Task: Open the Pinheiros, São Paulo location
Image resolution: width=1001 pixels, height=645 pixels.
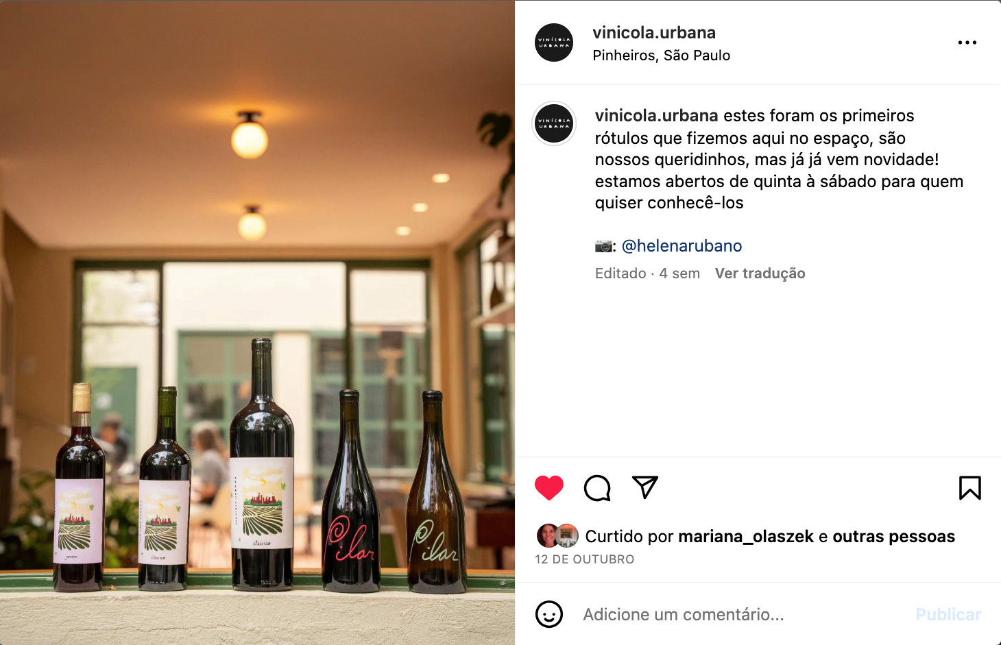Action: [x=662, y=56]
